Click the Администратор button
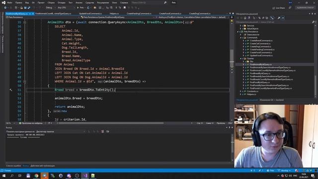This screenshot has height=179, width=318. tap(305, 7)
